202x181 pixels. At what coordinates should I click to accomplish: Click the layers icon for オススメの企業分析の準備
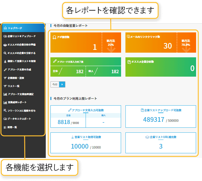[x=5, y=45]
